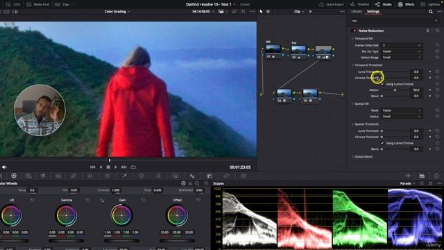Open the Key palette

(x=210, y=176)
